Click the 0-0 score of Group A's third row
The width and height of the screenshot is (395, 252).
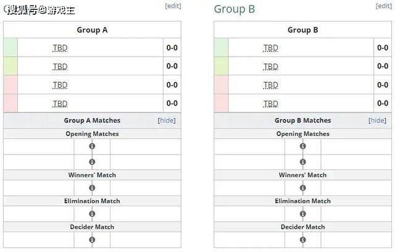click(x=172, y=85)
